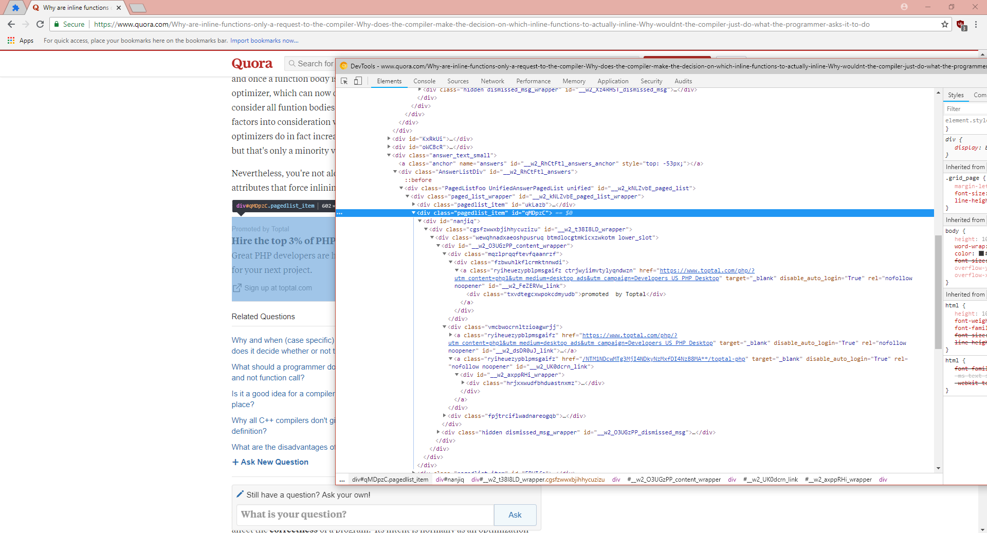Select breadcrumb #__w2_axppRHi_wrapper
987x533 pixels.
coord(838,480)
